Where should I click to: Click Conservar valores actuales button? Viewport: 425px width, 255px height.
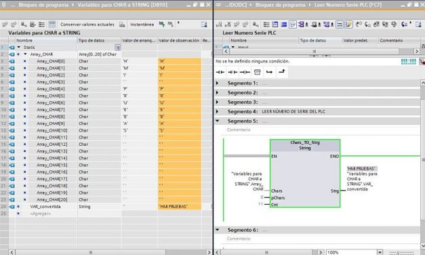tap(87, 24)
